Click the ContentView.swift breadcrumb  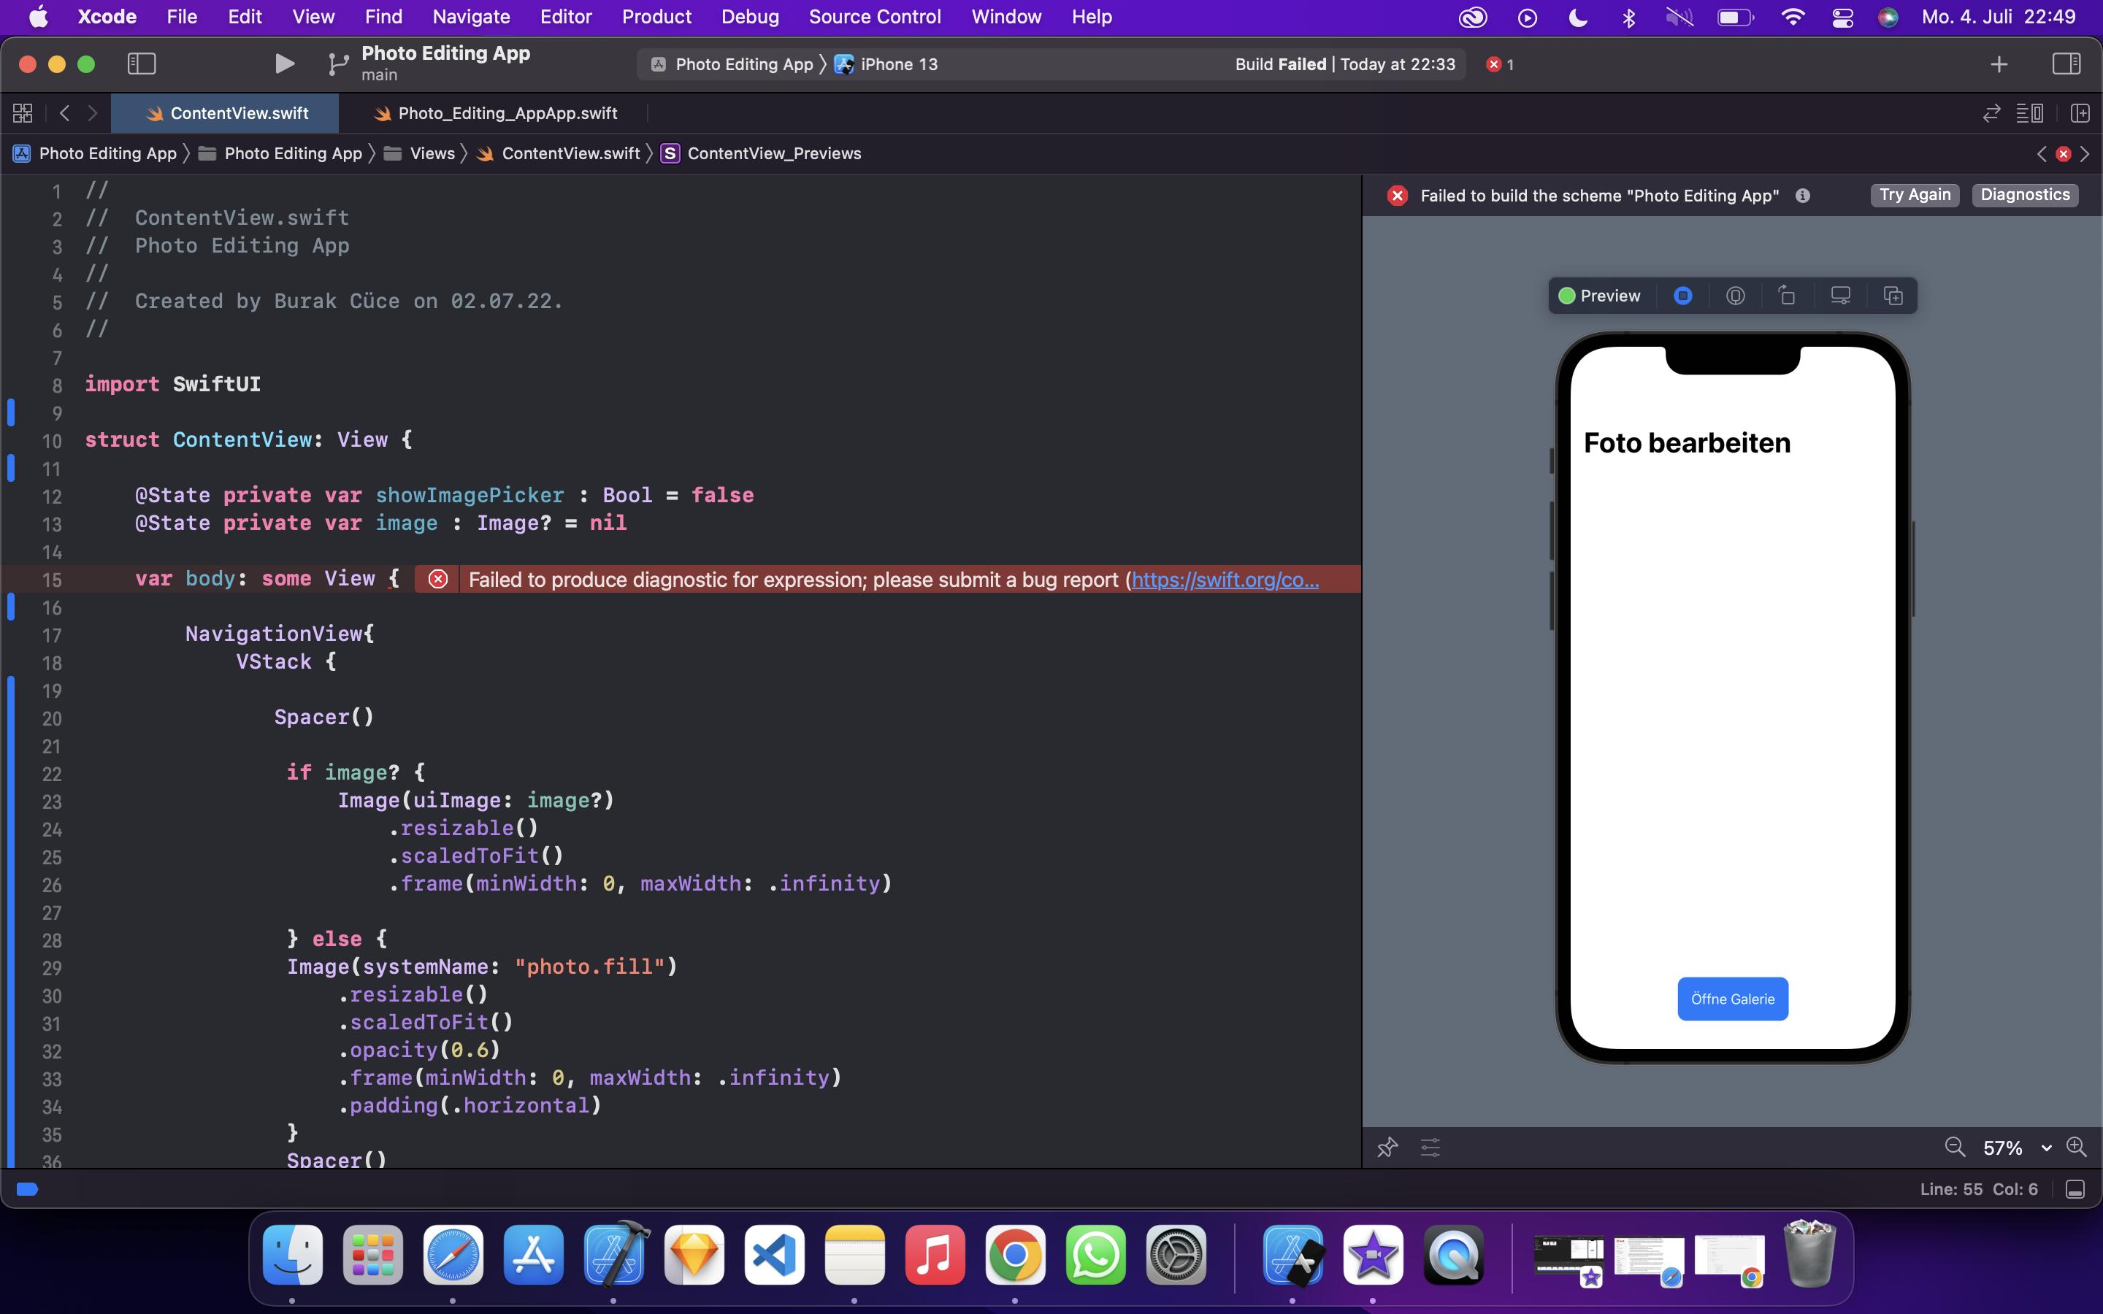coord(558,153)
